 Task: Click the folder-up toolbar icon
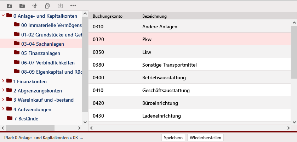tap(9, 6)
